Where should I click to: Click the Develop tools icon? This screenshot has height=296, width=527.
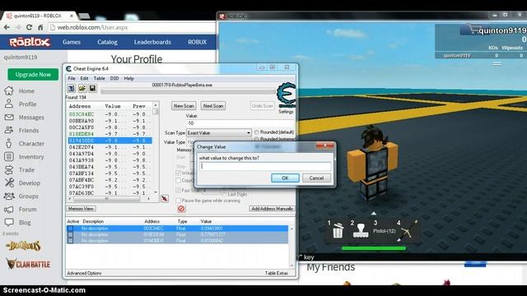[x=9, y=183]
